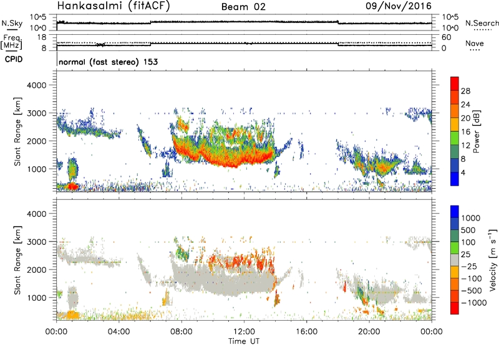Click '4000' on power panel range axis
The height and width of the screenshot is (345, 499).
click(36, 85)
